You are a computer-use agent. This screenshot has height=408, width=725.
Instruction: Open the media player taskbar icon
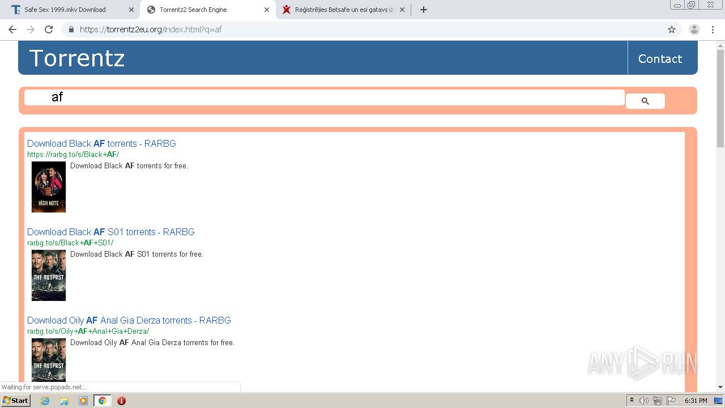point(83,401)
